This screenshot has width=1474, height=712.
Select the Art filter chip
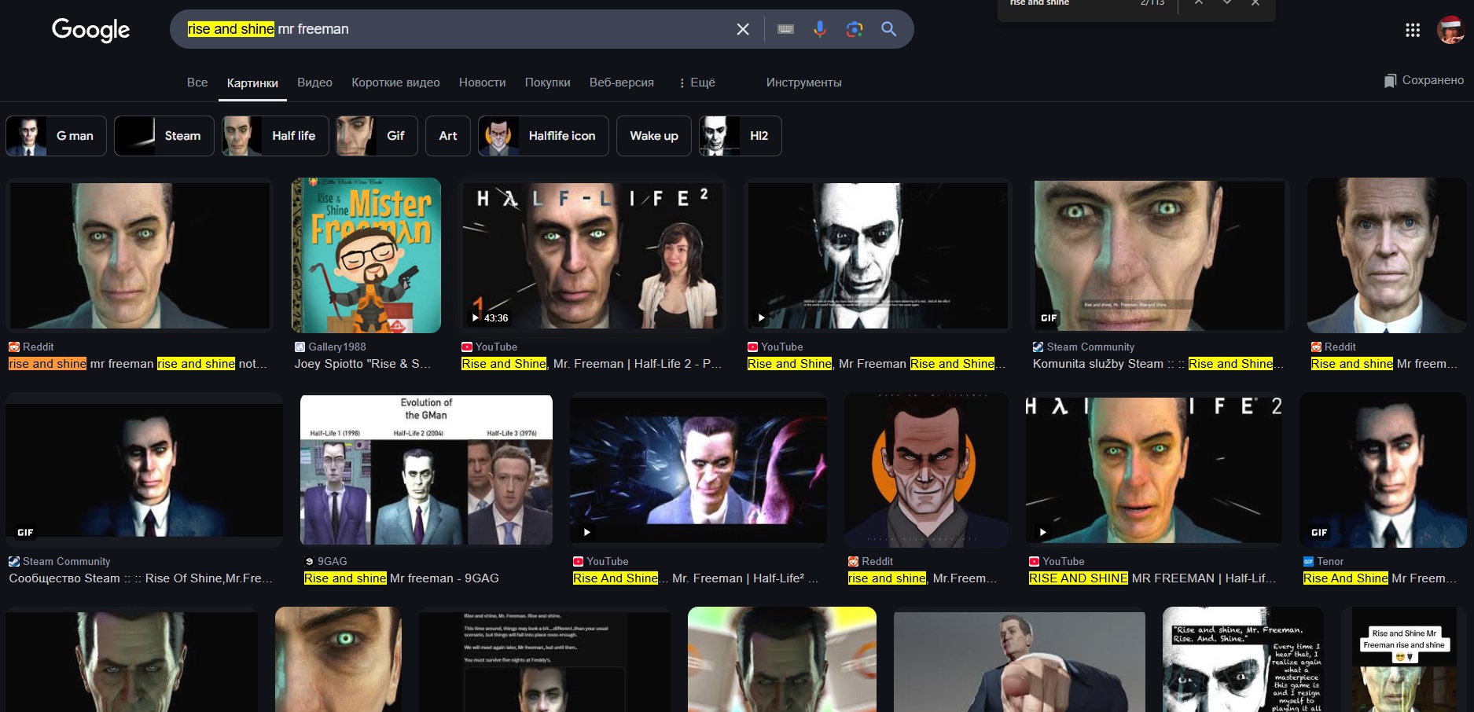click(x=448, y=136)
